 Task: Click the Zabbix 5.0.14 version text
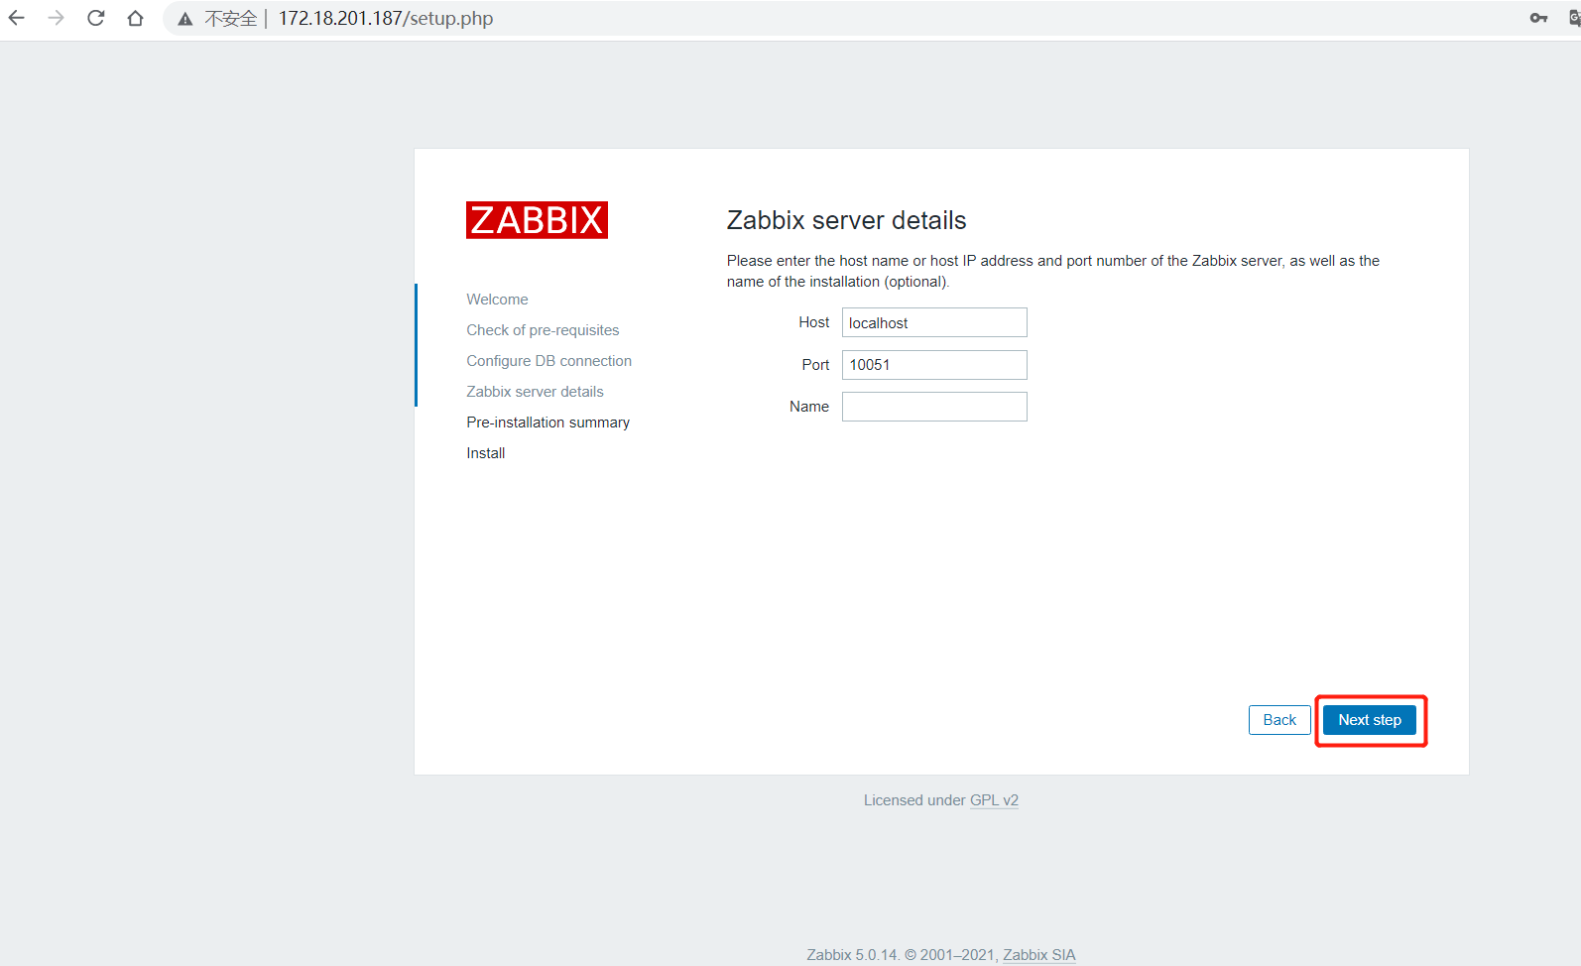point(853,955)
